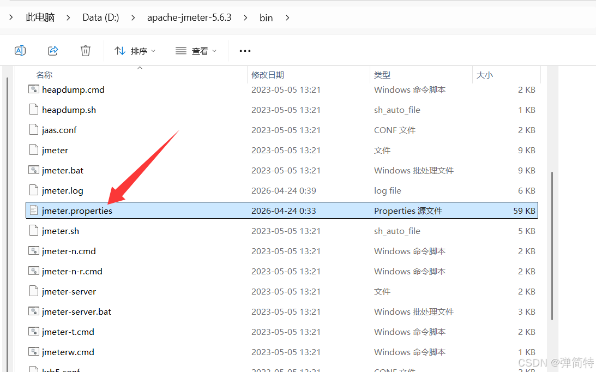Click the Share toolbar icon
This screenshot has height=372, width=596.
click(53, 51)
